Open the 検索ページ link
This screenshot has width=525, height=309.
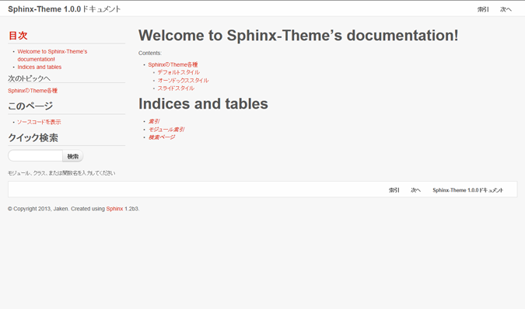click(x=161, y=137)
